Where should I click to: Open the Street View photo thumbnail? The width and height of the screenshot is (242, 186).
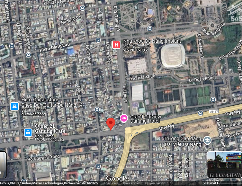224,165
